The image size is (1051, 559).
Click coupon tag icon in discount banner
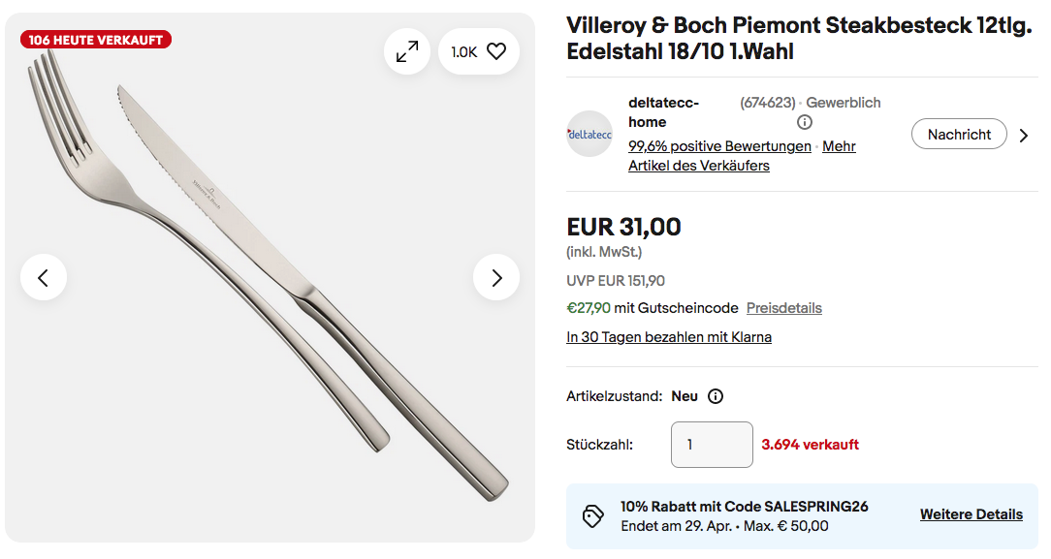(592, 515)
